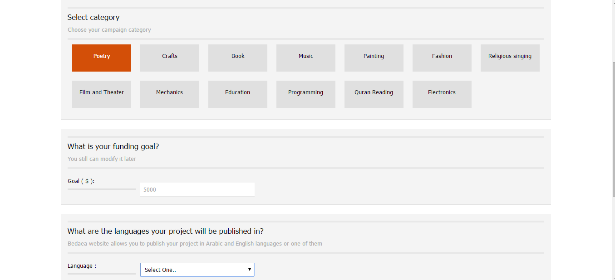Choose the Crafts category tile
Screen dimensions: 615x280
click(170, 58)
